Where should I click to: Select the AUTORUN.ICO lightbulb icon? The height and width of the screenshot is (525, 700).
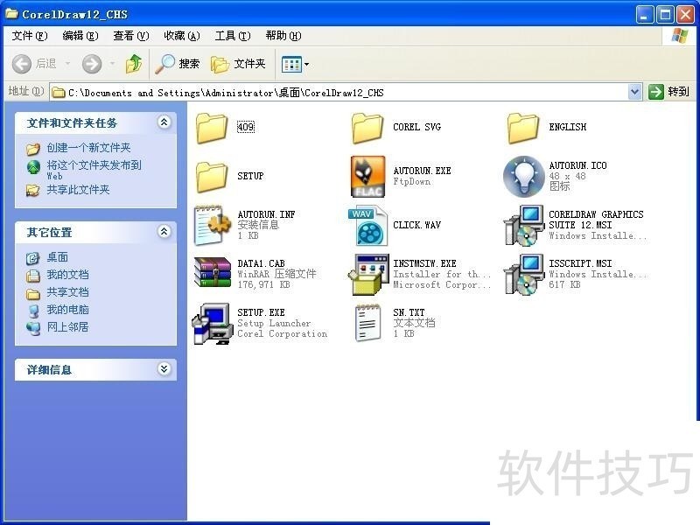tap(523, 177)
